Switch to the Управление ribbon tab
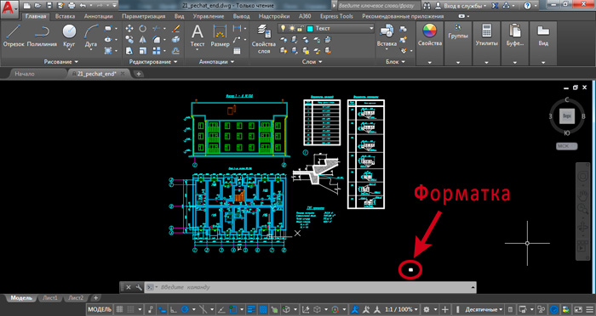Screen dimensions: 596x316 [208, 16]
